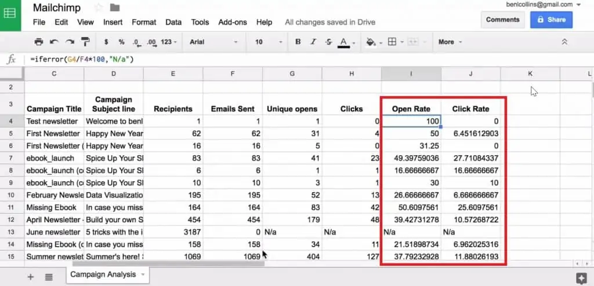Increase decimal places

coord(151,42)
